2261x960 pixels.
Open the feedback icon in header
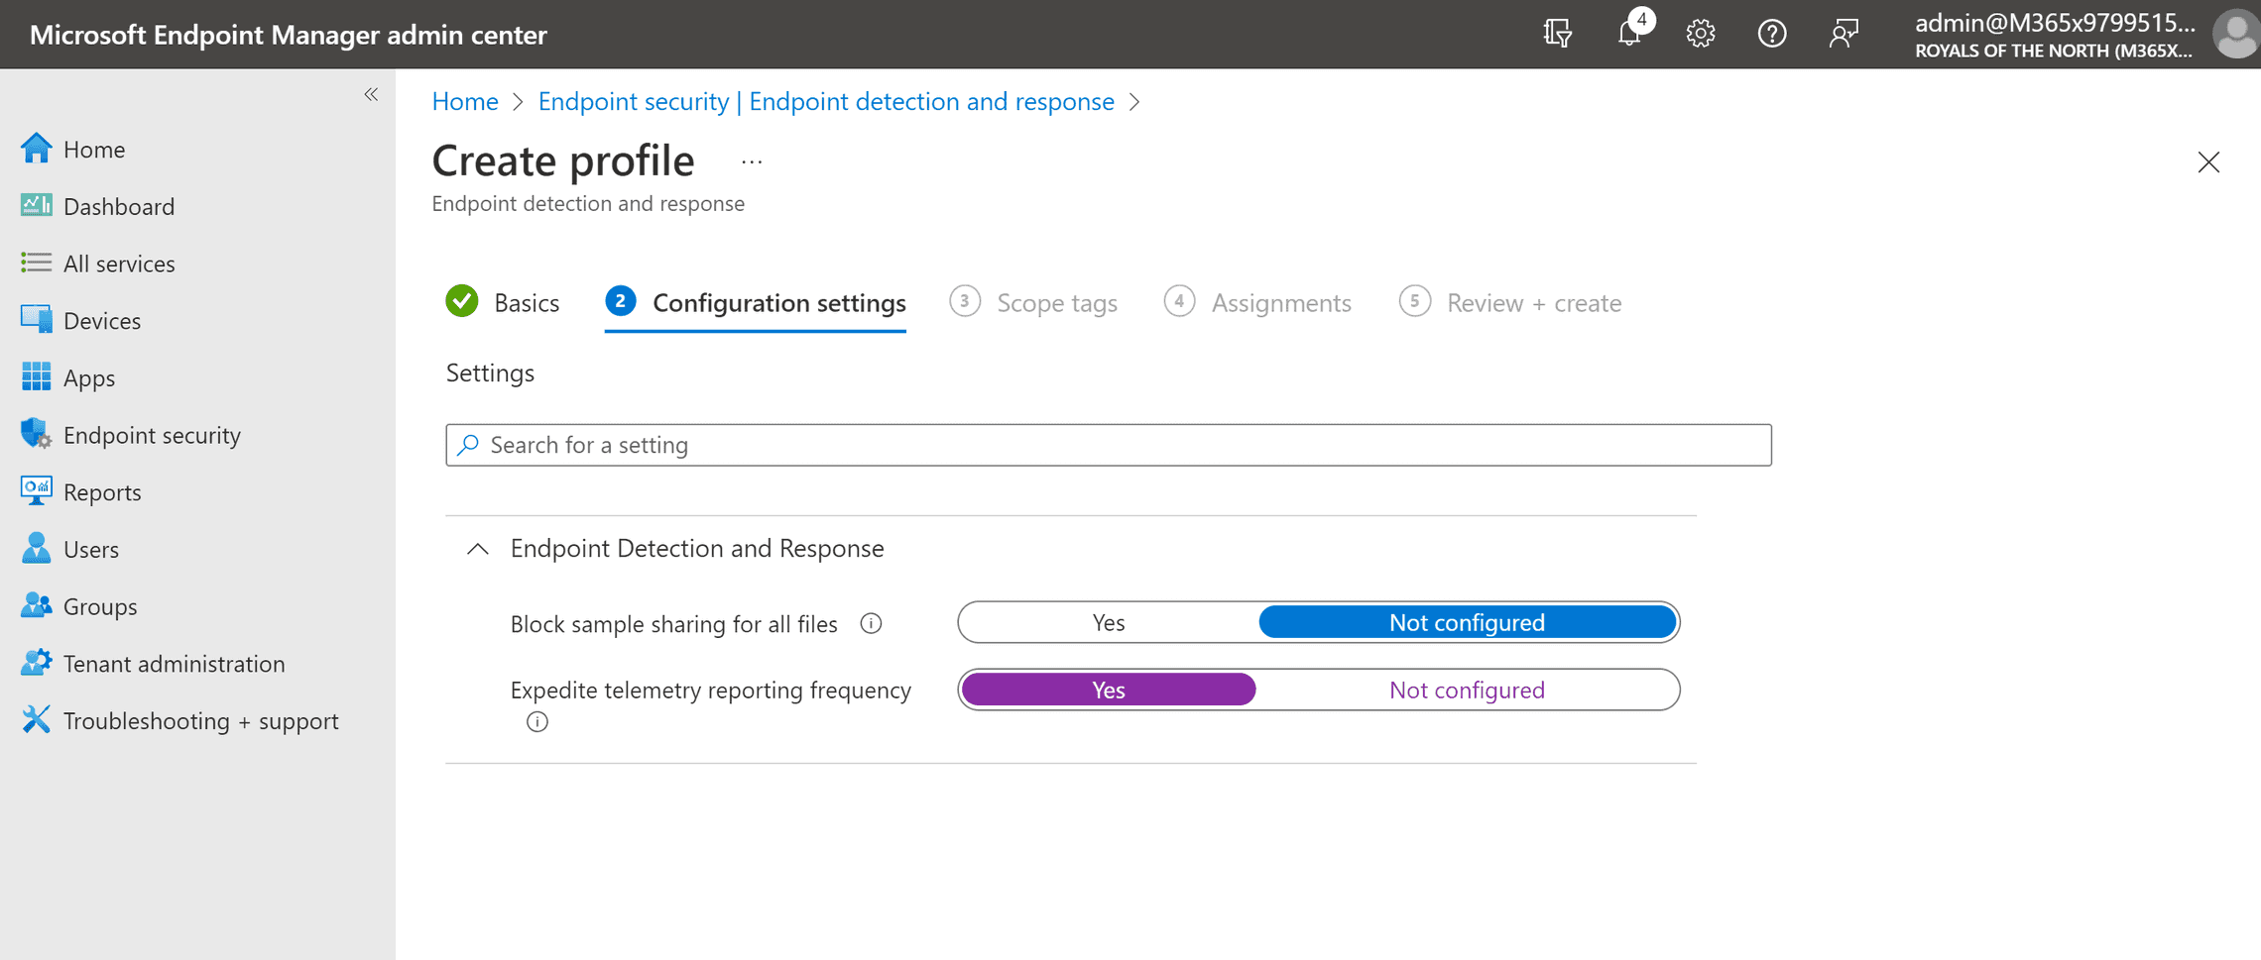click(x=1844, y=34)
